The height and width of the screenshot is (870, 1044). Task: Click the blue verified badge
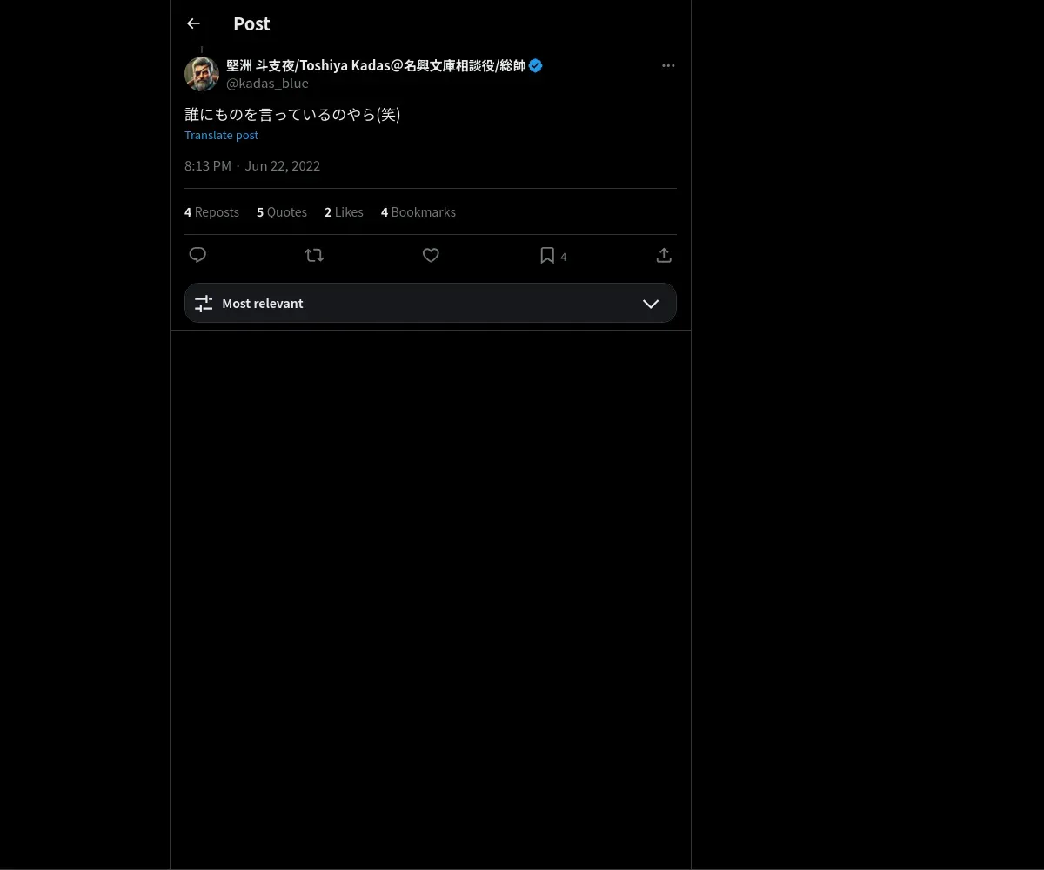(536, 65)
